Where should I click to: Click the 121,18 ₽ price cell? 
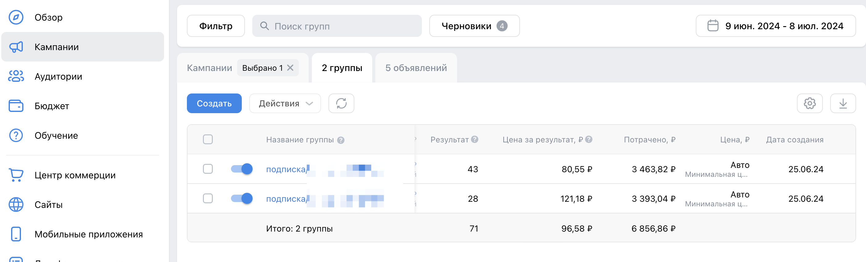(x=576, y=199)
